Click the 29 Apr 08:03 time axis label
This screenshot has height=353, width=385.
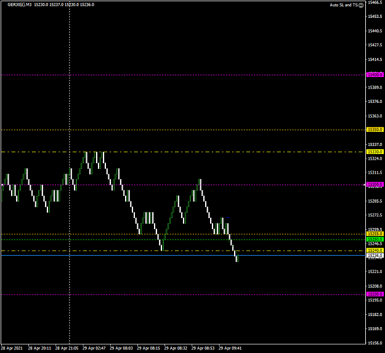[121, 348]
